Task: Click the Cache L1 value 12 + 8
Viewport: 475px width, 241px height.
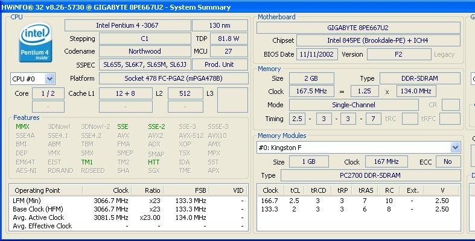Action: point(126,94)
